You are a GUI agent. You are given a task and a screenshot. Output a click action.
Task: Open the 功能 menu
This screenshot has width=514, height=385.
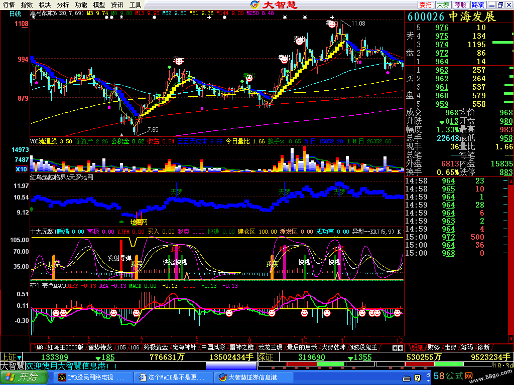pos(81,5)
